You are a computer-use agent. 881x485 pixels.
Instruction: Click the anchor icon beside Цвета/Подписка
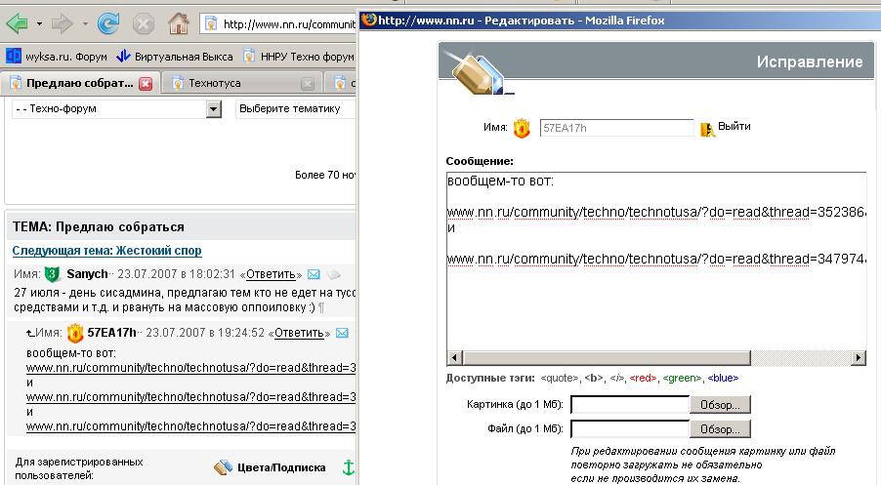(x=346, y=467)
